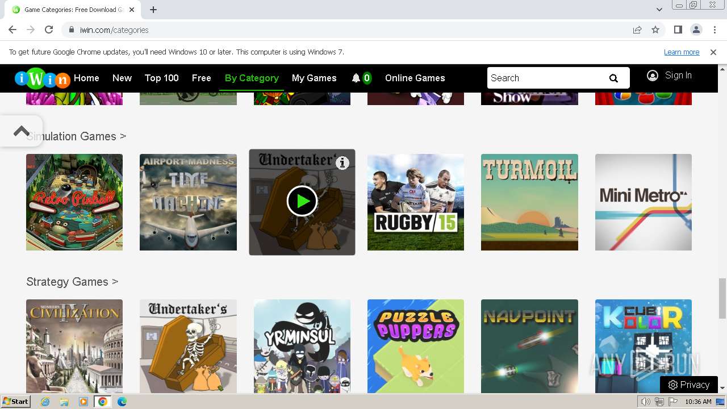
Task: Open Navpoint game tile
Action: click(529, 346)
